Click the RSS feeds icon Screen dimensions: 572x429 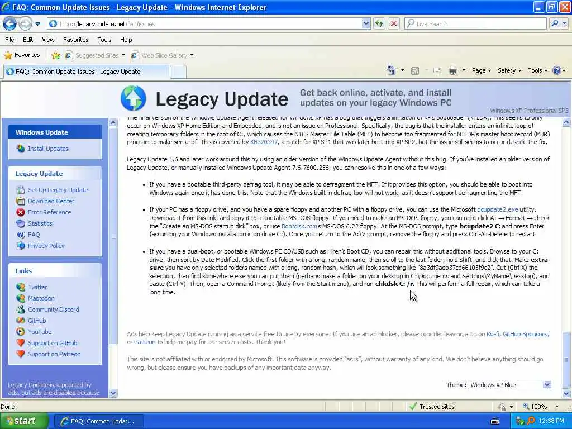415,71
